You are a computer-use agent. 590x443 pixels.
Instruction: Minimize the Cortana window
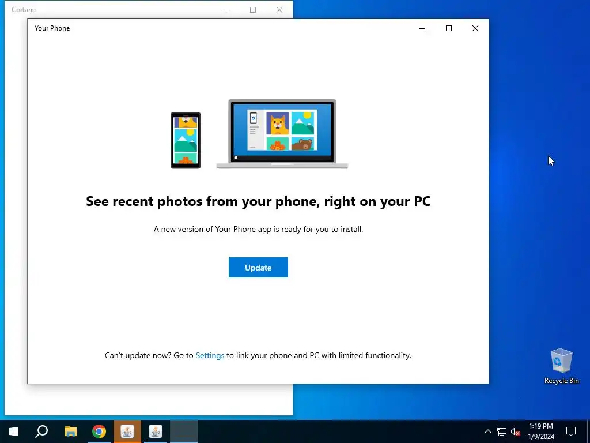[x=226, y=10]
